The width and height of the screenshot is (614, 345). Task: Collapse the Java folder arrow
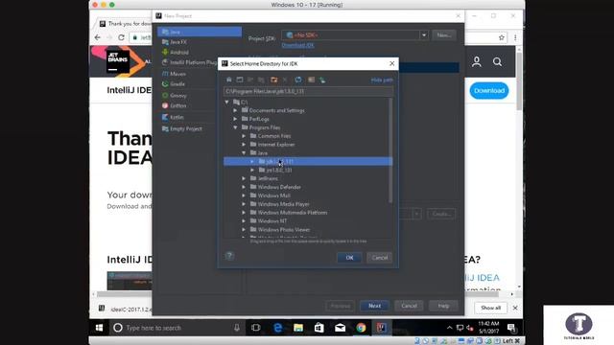(x=244, y=153)
